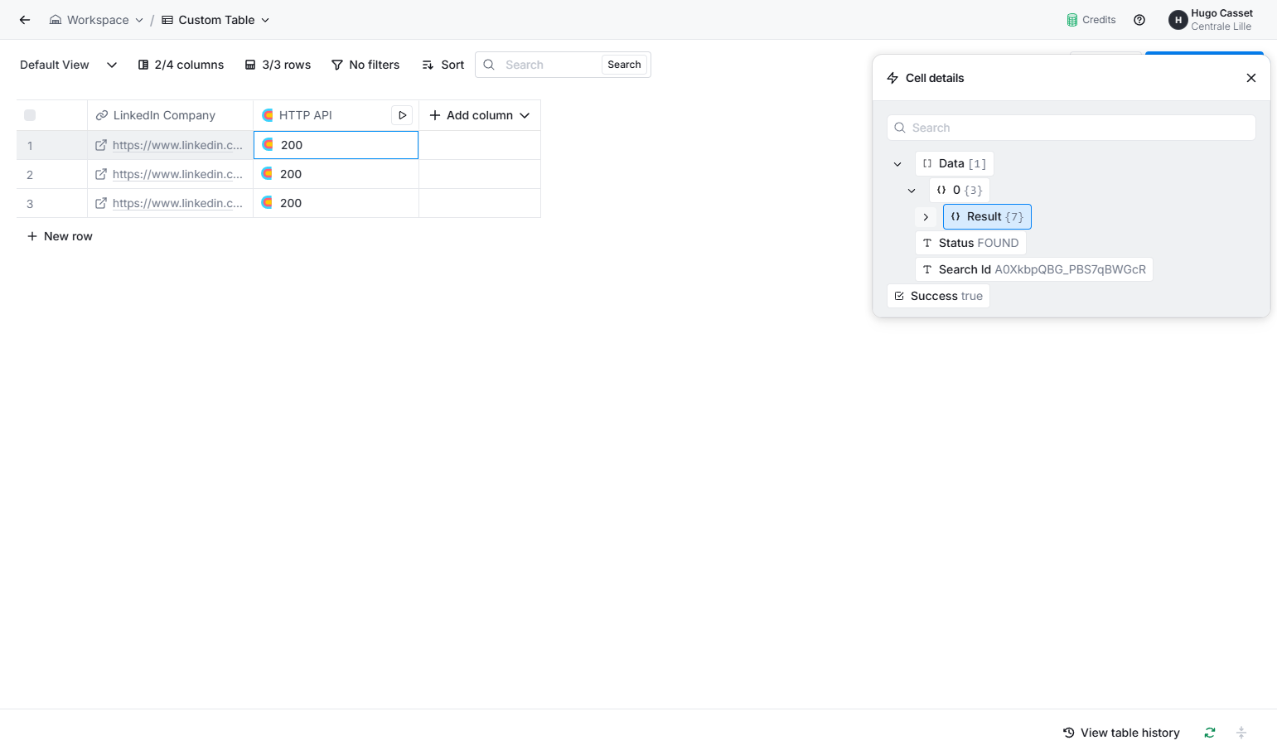This screenshot has width=1277, height=755.
Task: Toggle the select-all rows checkbox
Action: (x=30, y=115)
